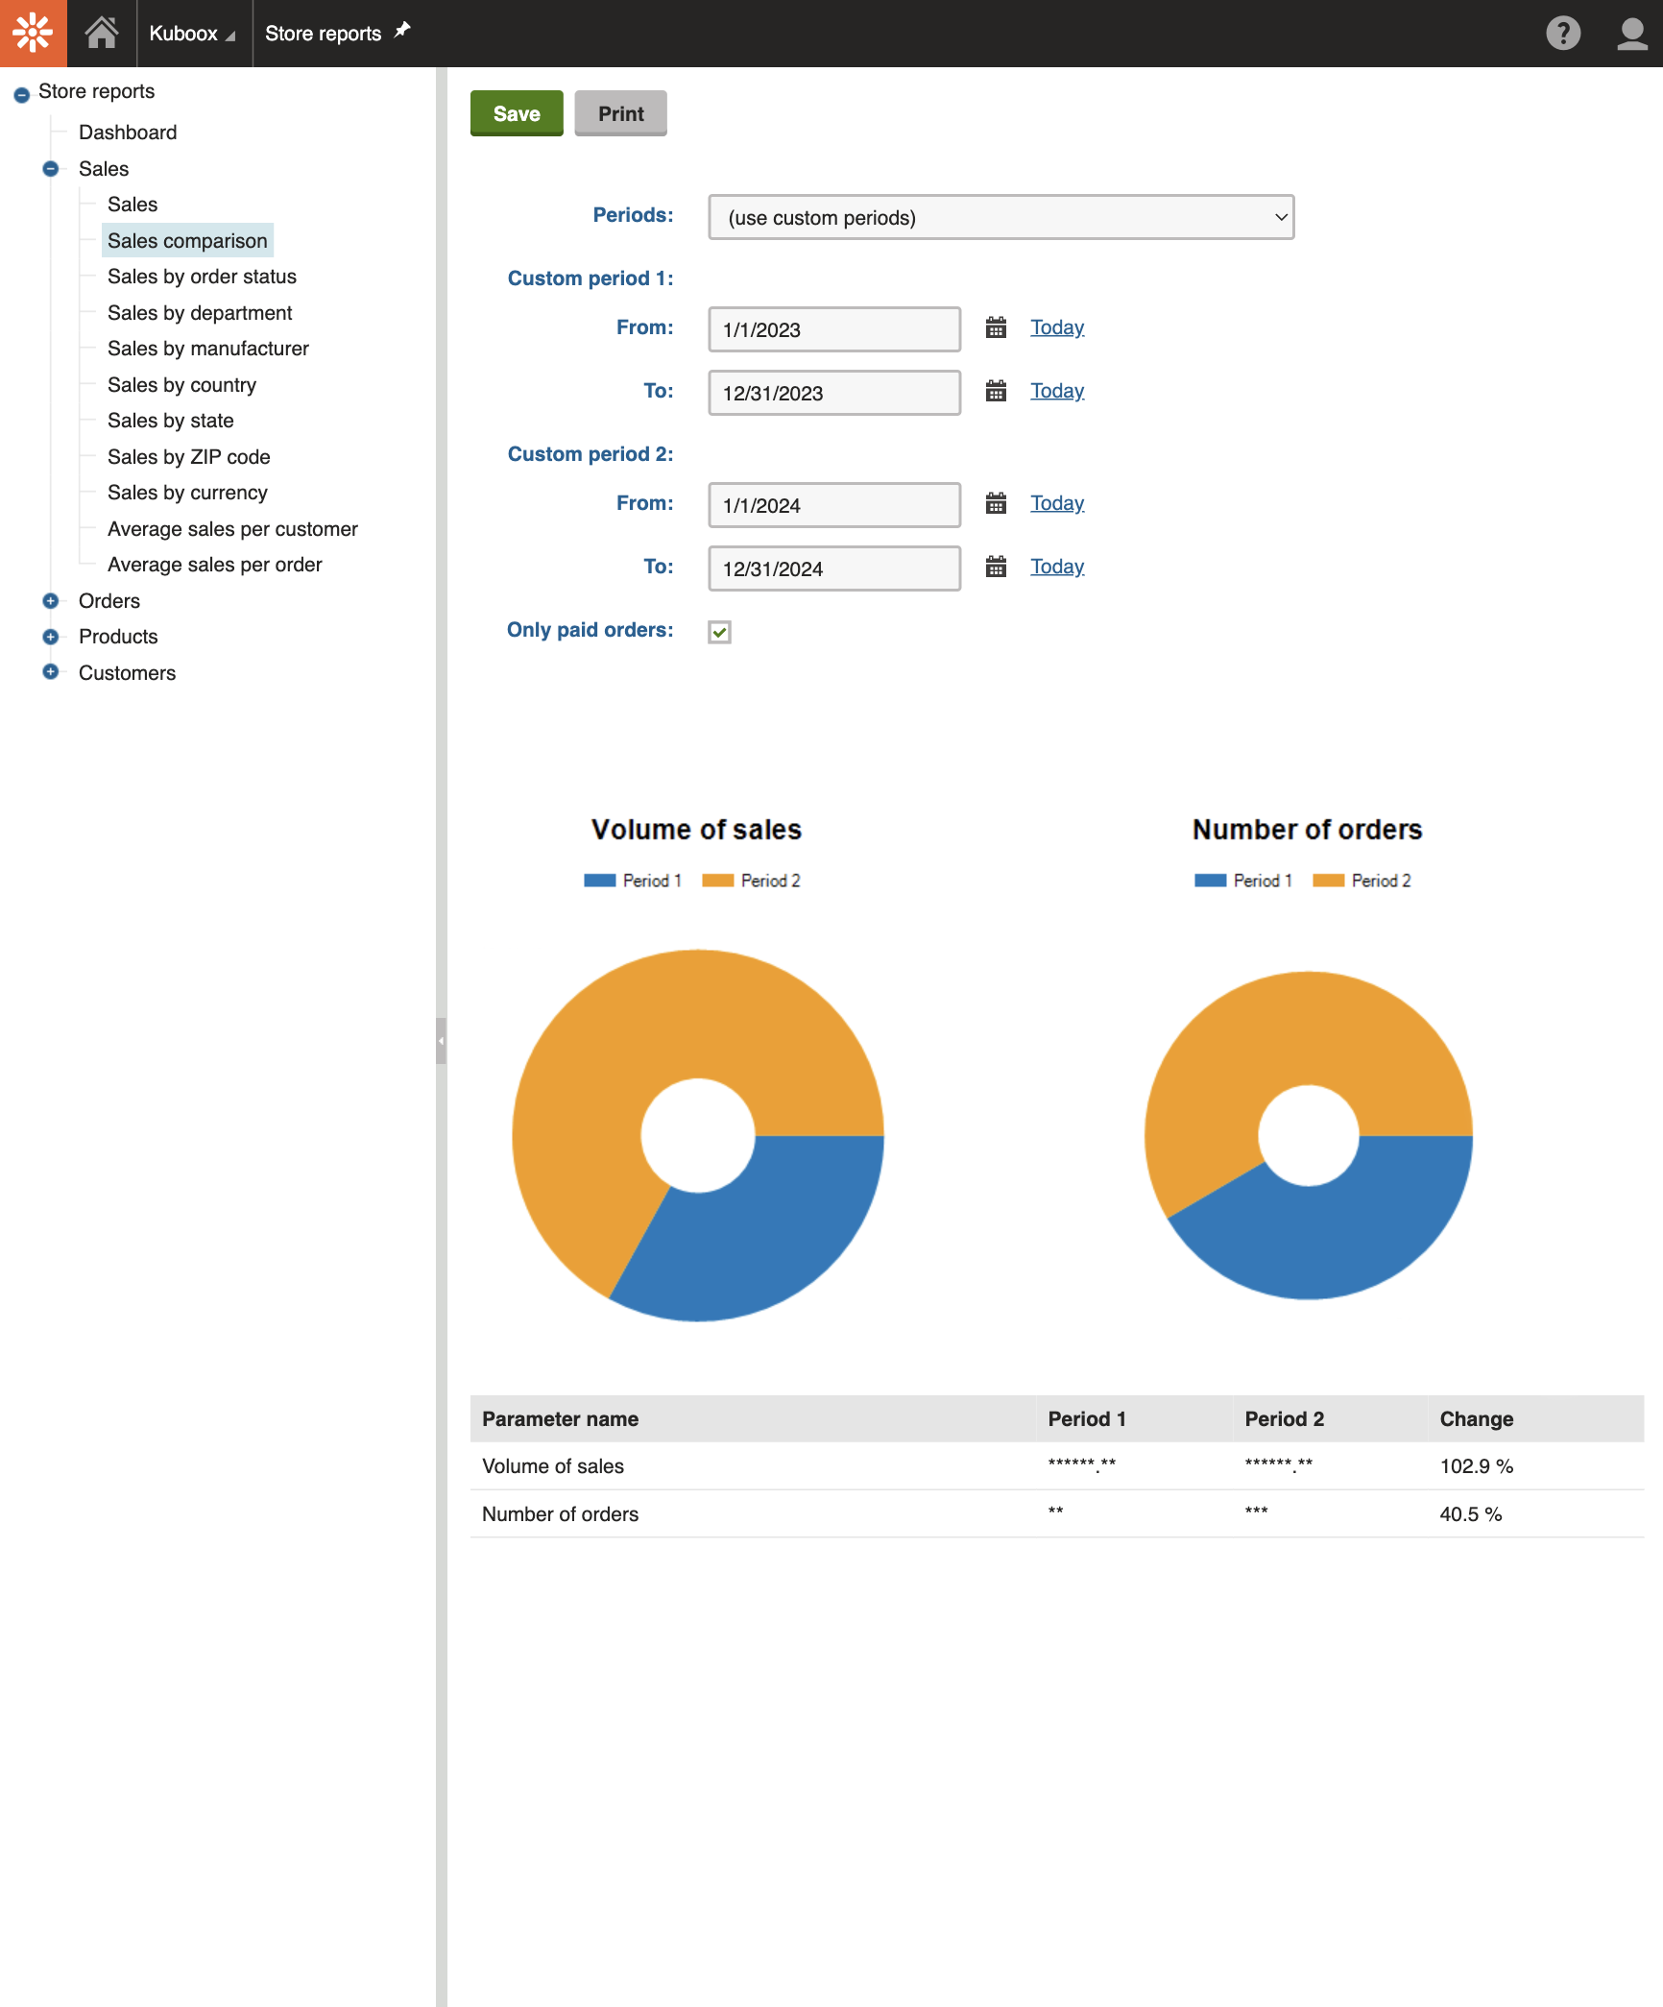This screenshot has height=2007, width=1663.
Task: Click the green Save button
Action: [x=517, y=113]
